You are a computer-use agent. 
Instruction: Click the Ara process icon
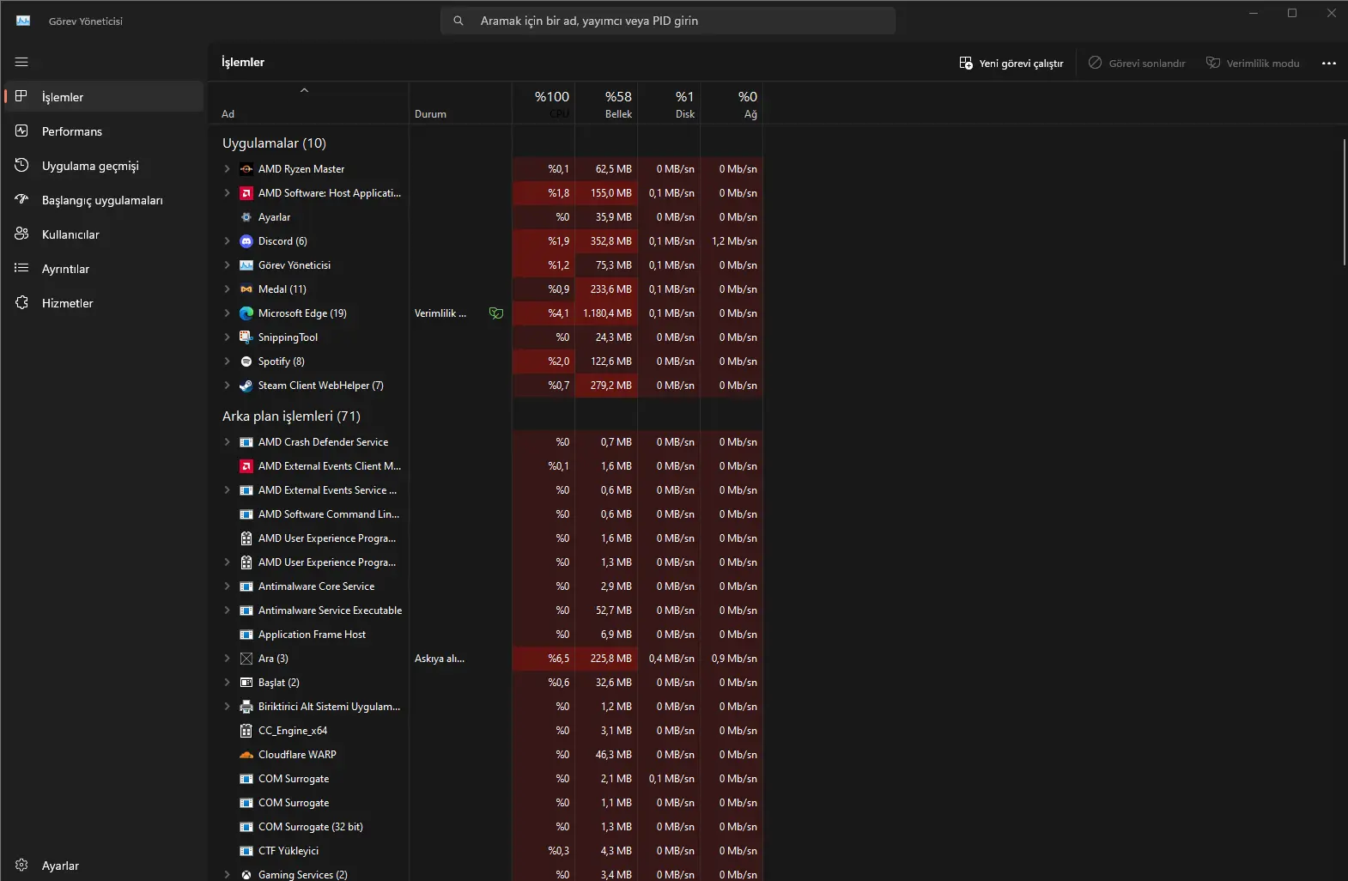[x=246, y=659]
